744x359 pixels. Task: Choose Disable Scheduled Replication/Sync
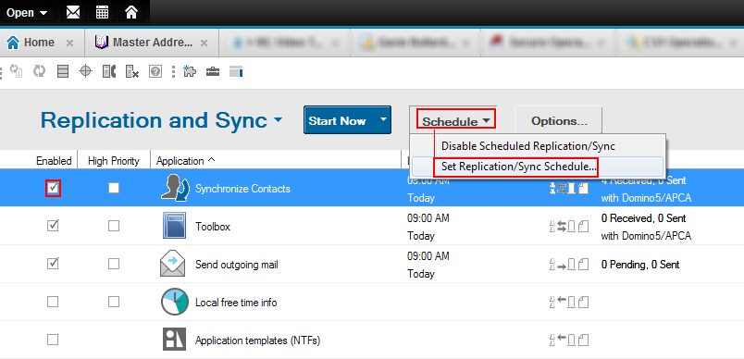click(528, 146)
